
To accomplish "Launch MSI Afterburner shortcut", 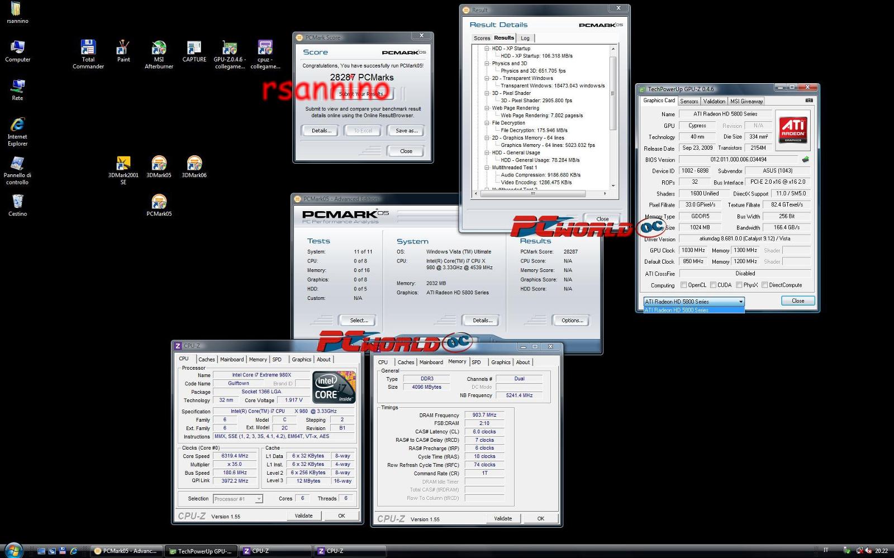I will (159, 55).
